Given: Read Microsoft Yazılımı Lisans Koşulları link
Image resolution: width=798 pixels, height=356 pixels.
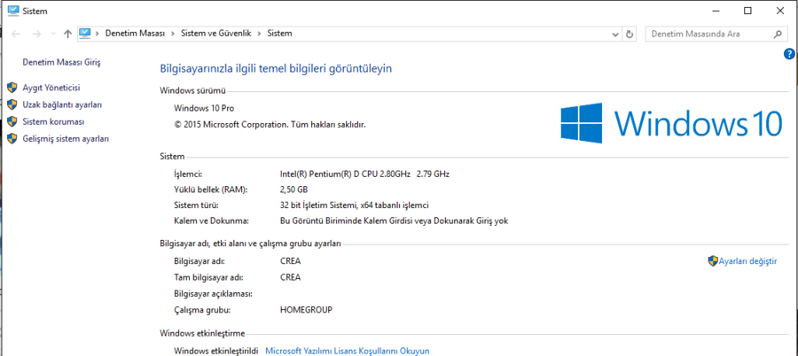Looking at the screenshot, I should coord(348,351).
